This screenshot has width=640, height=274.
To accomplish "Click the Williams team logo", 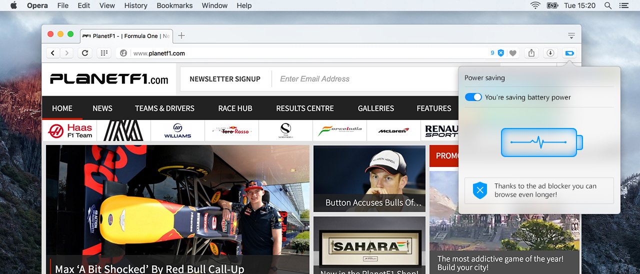I will (177, 130).
